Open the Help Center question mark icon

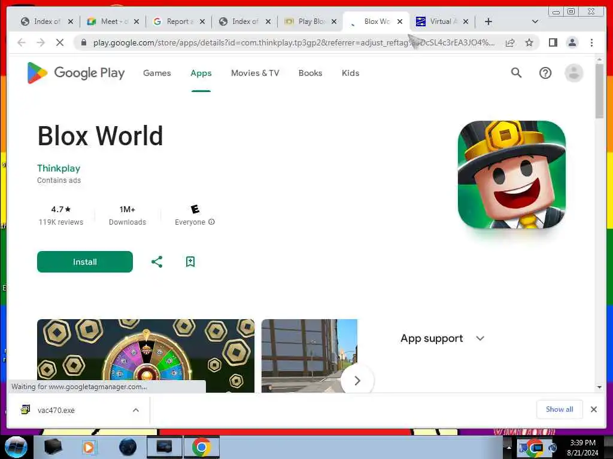[x=545, y=73]
